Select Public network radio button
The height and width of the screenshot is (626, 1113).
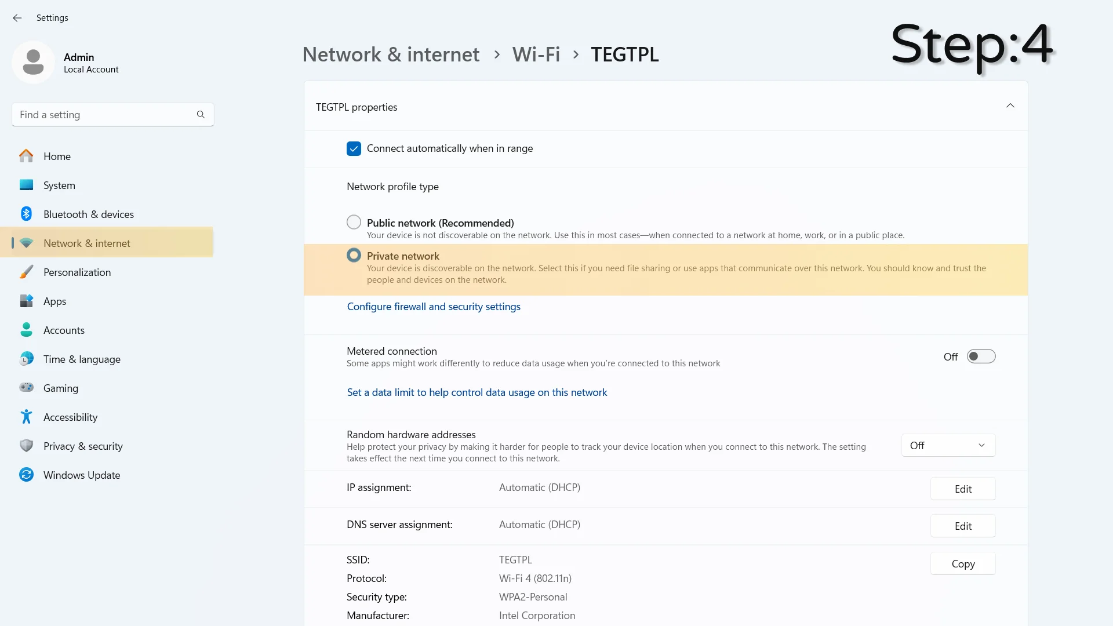tap(354, 223)
